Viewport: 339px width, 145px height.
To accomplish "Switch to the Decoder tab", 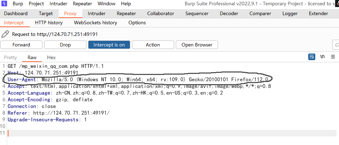I will [x=229, y=13].
